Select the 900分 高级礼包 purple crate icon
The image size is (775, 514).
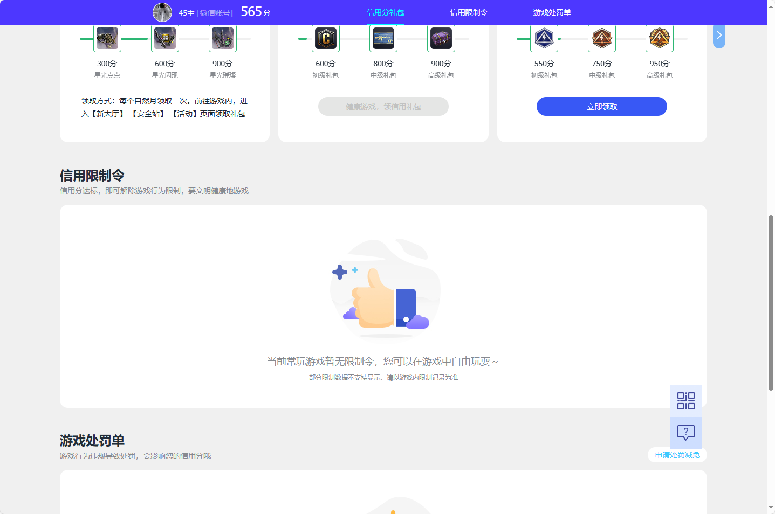441,38
